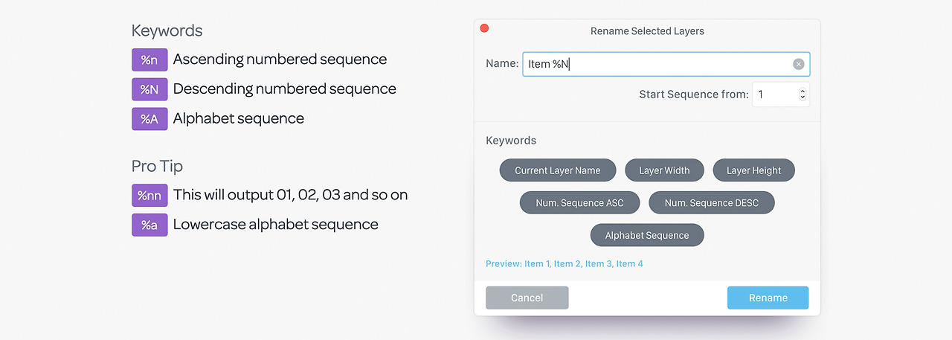Image resolution: width=952 pixels, height=340 pixels.
Task: Add the Num. Sequence ASC keyword
Action: (579, 202)
